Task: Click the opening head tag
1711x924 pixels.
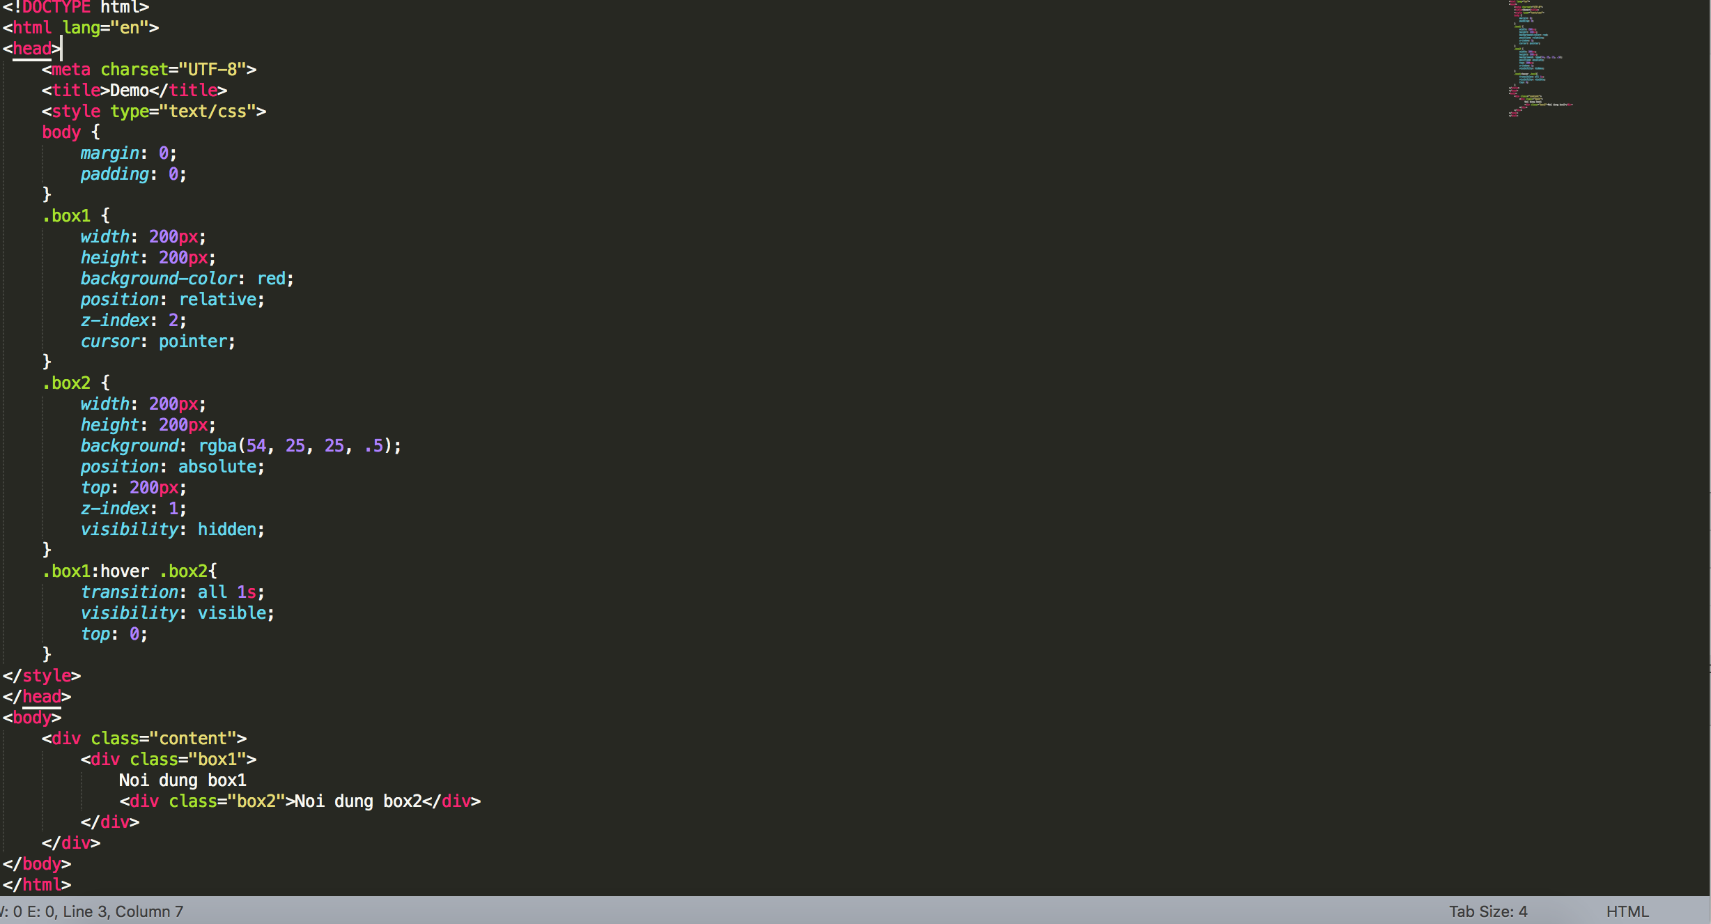Action: (32, 49)
